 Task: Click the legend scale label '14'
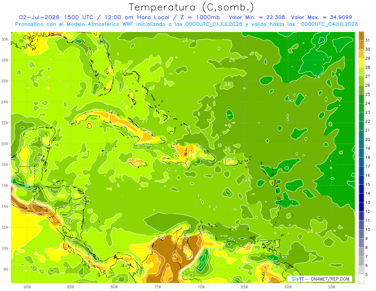pyautogui.click(x=368, y=193)
